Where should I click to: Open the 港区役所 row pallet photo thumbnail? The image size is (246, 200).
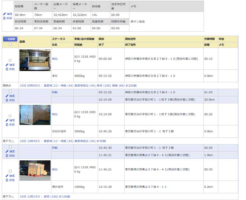pos(35,170)
